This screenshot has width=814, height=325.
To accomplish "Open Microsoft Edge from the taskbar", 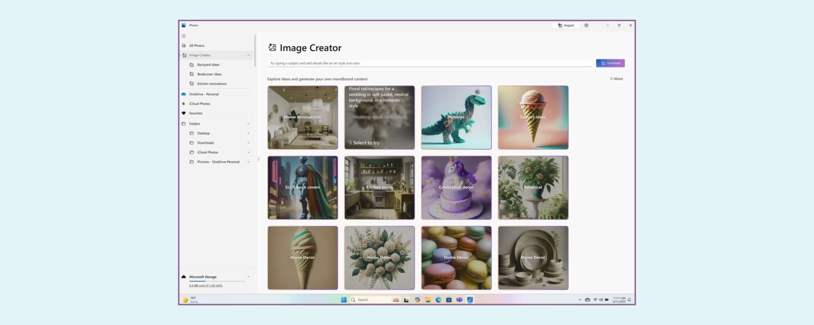I will coord(438,300).
